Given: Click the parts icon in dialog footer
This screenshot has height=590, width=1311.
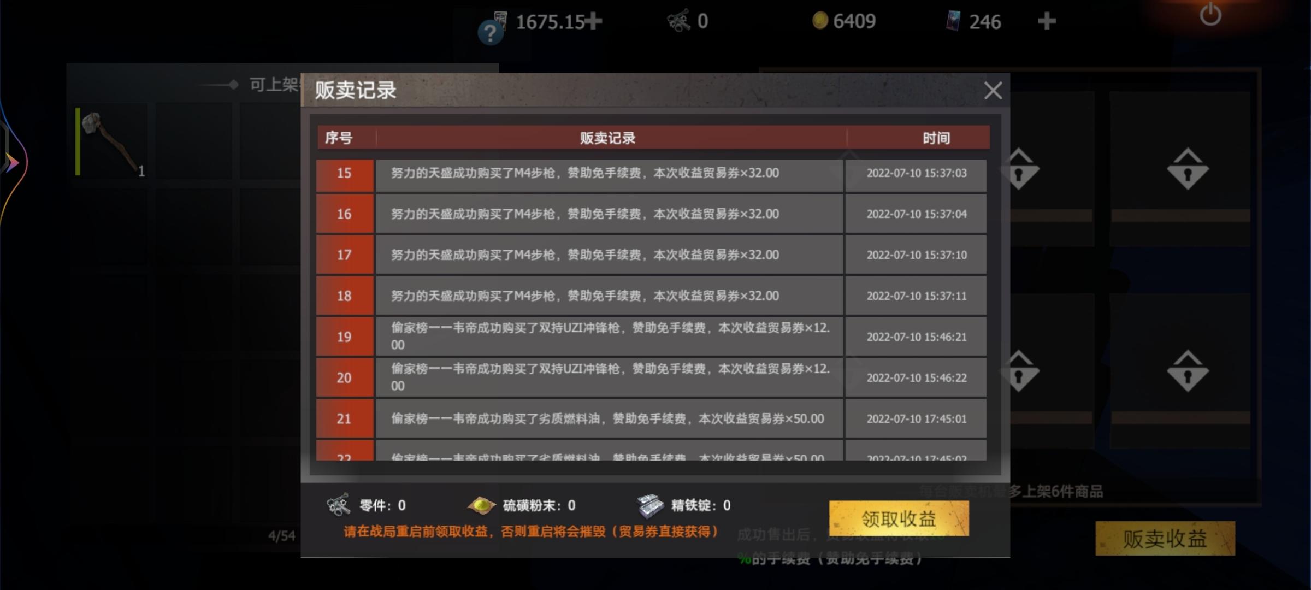Looking at the screenshot, I should click(x=338, y=505).
